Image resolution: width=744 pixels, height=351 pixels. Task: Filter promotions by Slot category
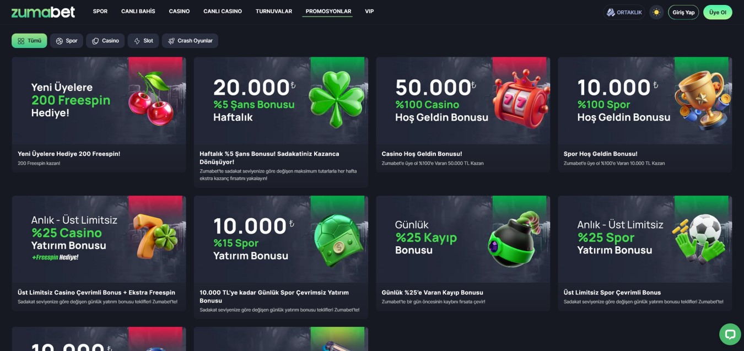(143, 41)
